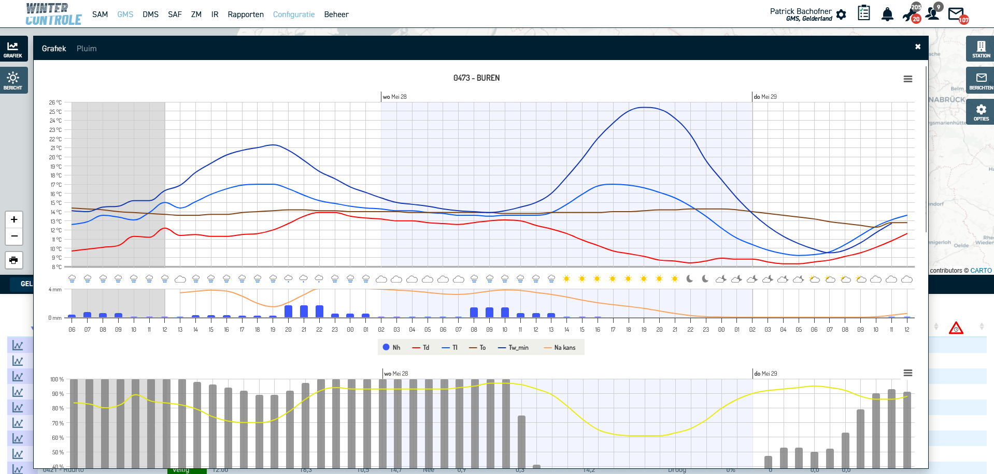Open the mail inbox icon

click(957, 14)
